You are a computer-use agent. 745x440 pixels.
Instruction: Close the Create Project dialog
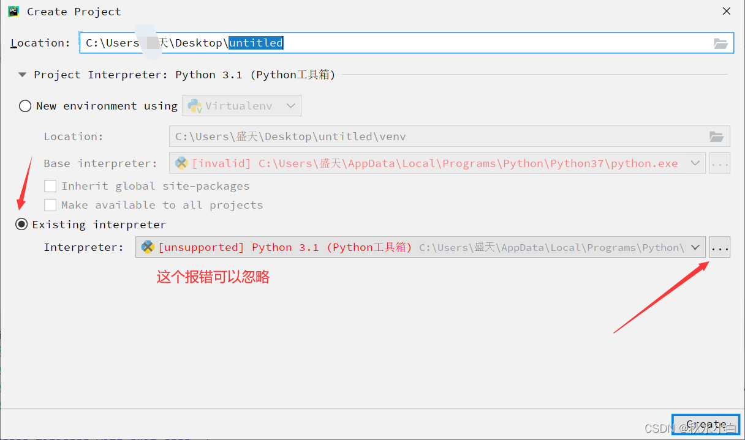coord(727,11)
